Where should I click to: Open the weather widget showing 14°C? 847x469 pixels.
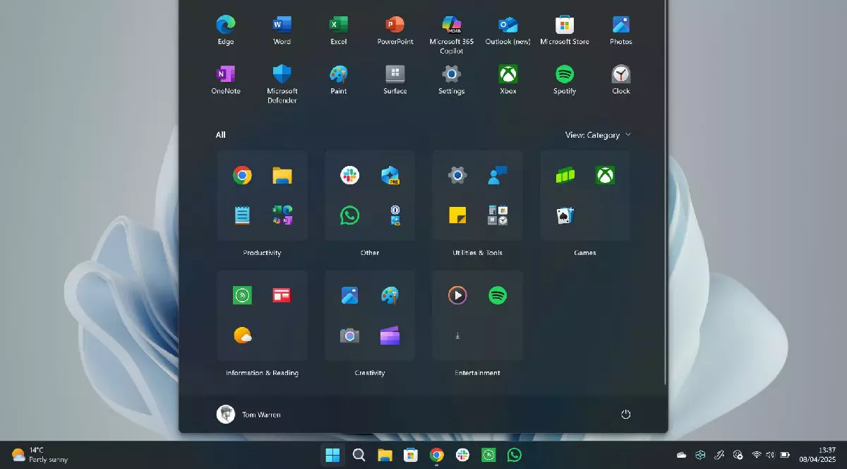pyautogui.click(x=40, y=455)
